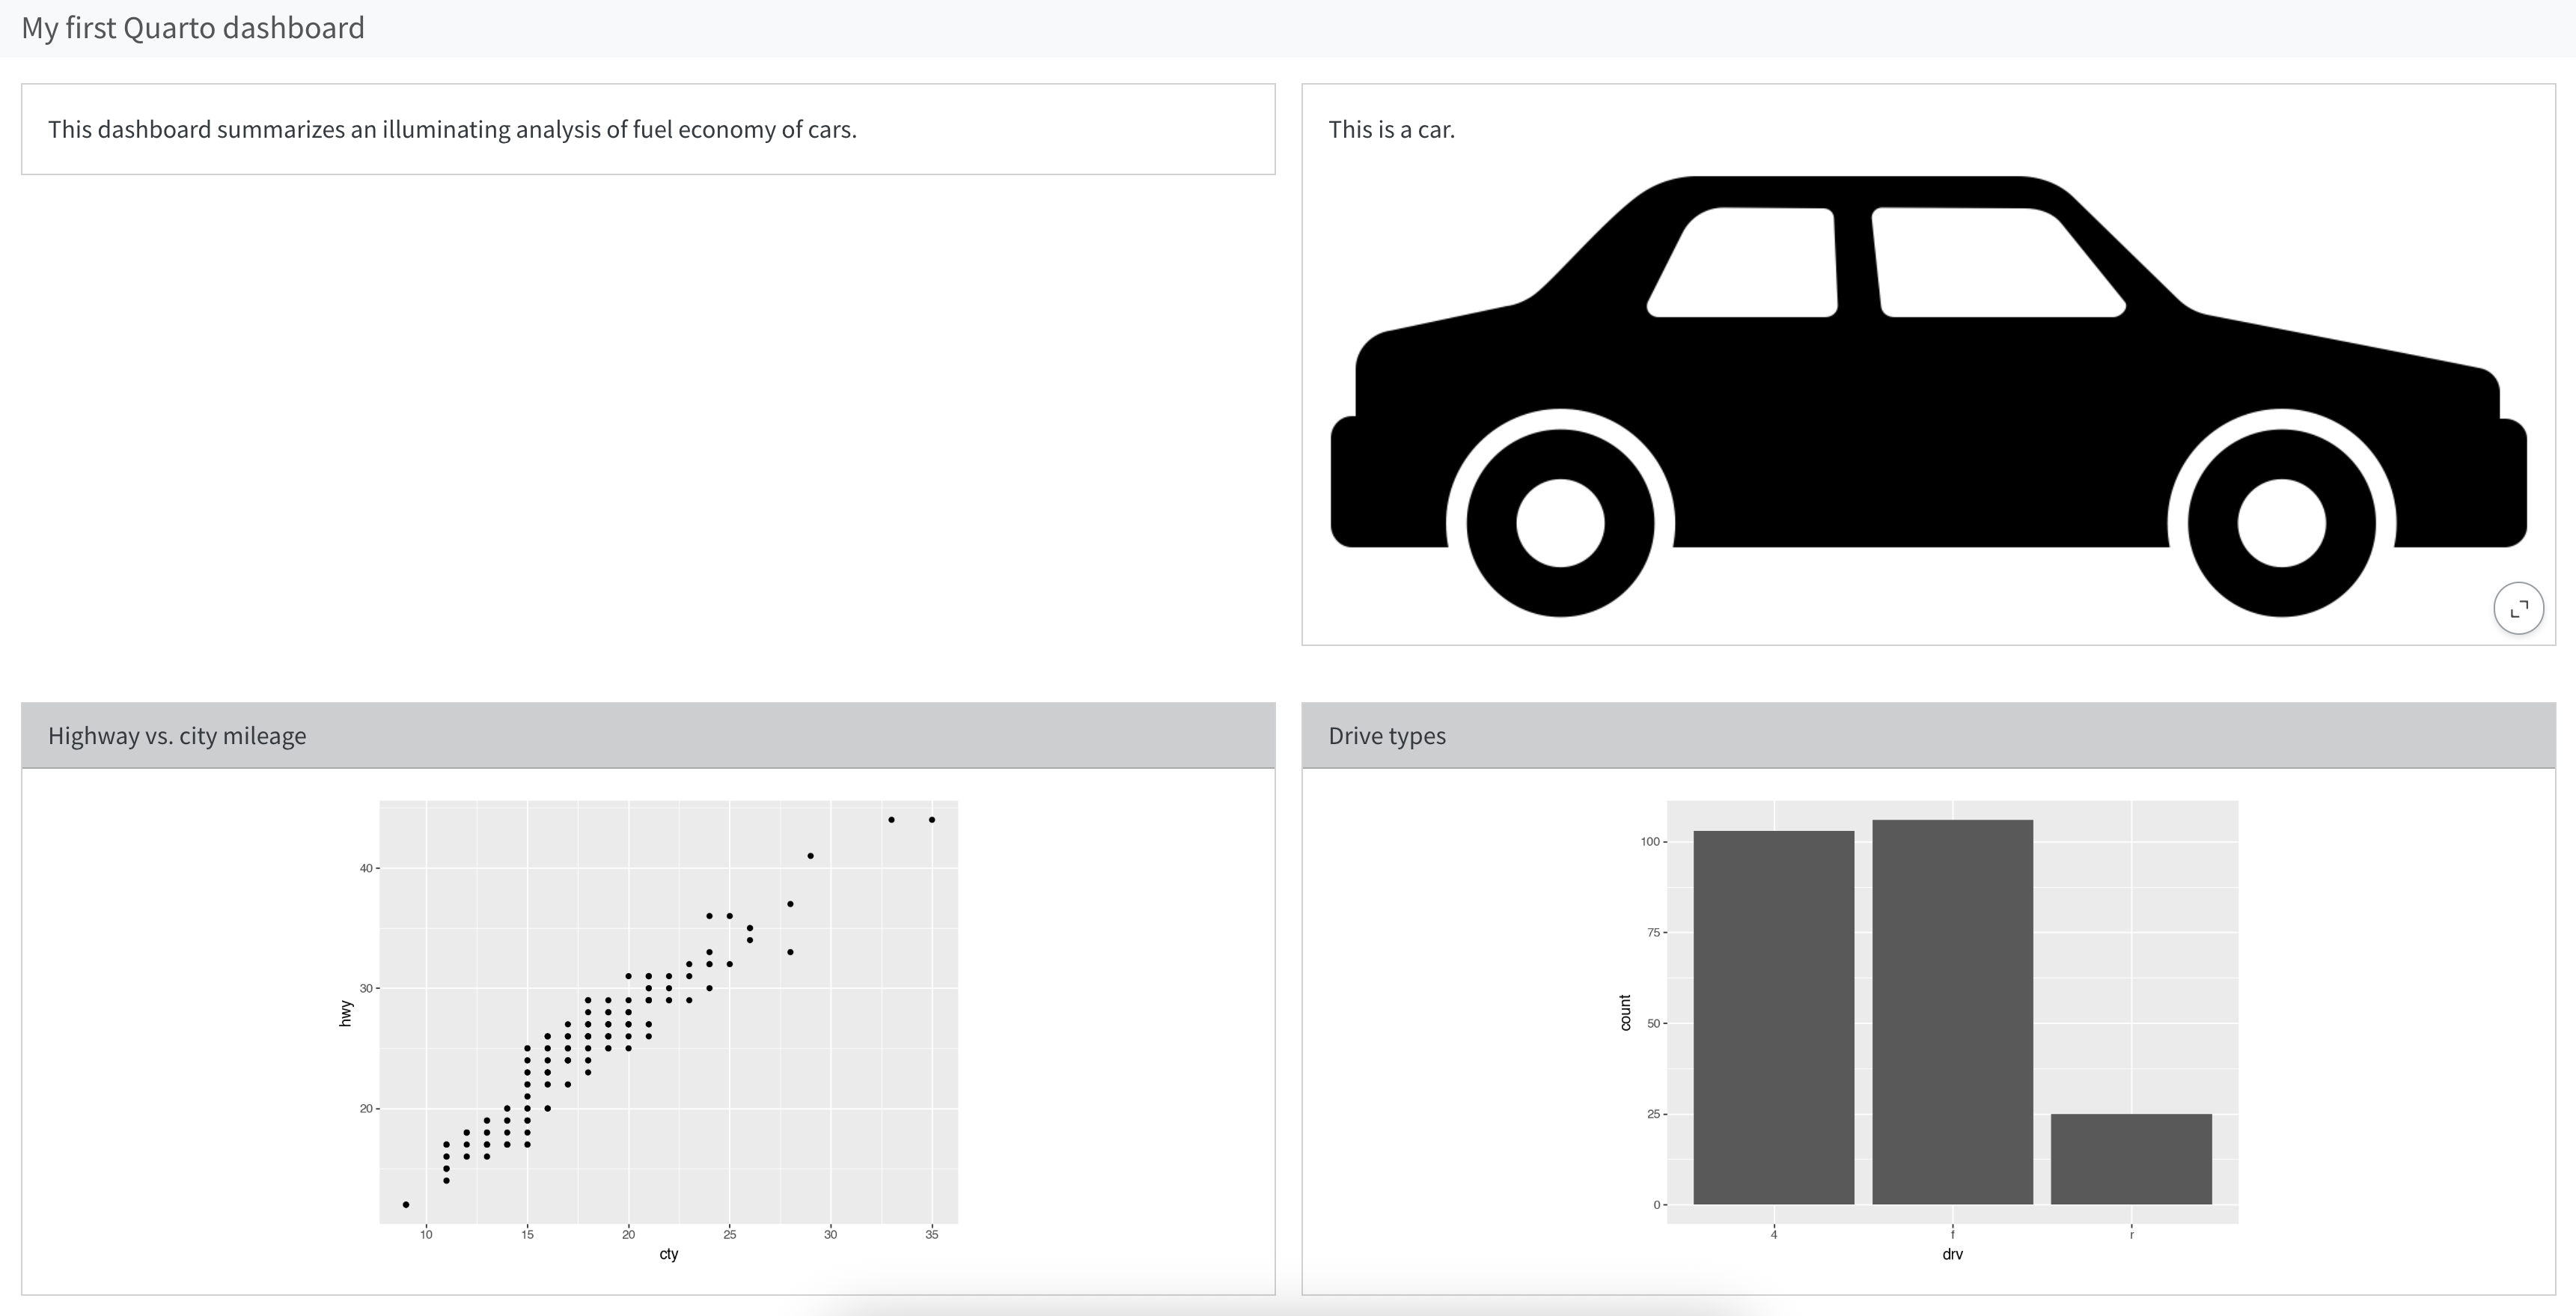Image resolution: width=2576 pixels, height=1316 pixels.
Task: Click the 'drv' x-axis label
Action: coord(1952,1254)
